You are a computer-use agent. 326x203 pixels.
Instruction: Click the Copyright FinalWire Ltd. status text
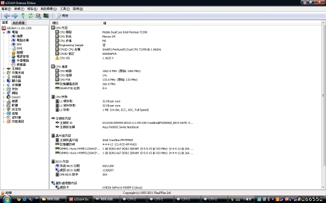pos(147,193)
